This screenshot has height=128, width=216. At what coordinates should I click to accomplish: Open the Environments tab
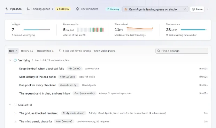(x=87, y=9)
